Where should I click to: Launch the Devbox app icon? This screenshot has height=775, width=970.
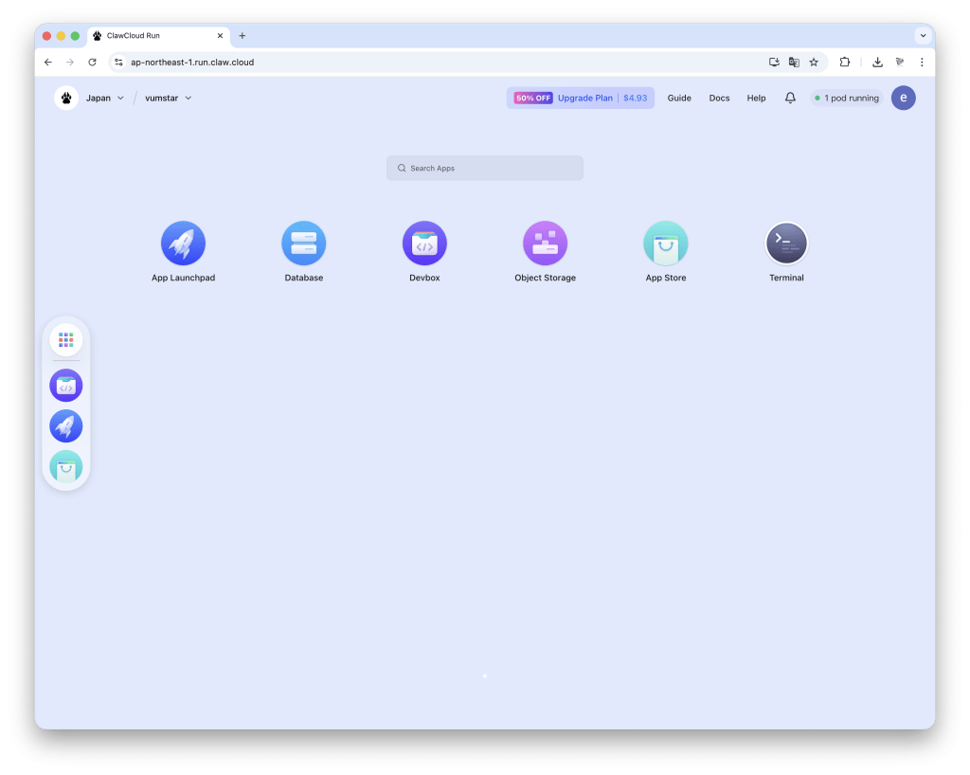click(424, 243)
